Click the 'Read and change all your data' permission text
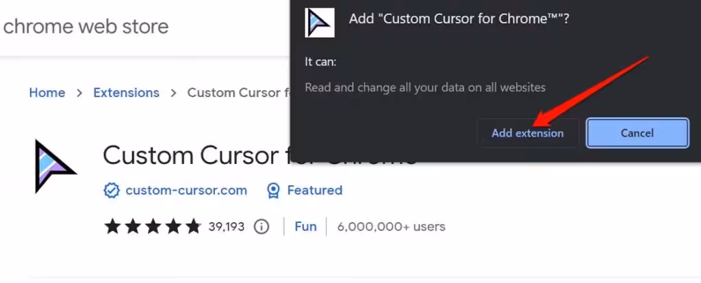The image size is (701, 283). click(x=425, y=87)
